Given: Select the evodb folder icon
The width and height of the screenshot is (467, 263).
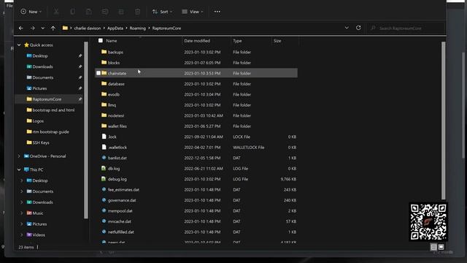Looking at the screenshot, I should 104,94.
